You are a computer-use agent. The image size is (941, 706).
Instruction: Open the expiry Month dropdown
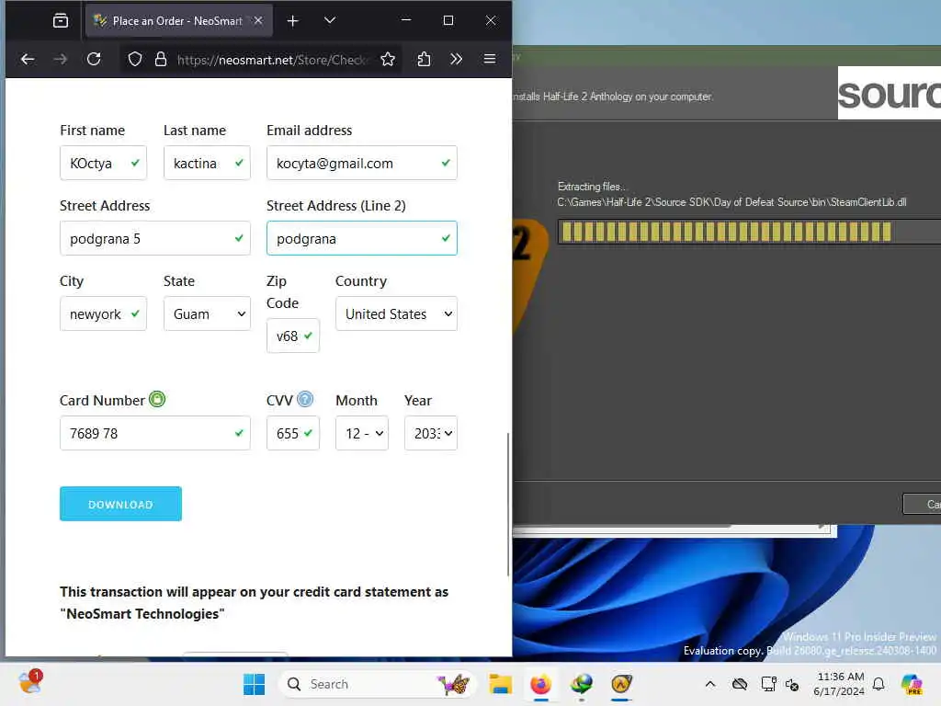[x=362, y=433]
